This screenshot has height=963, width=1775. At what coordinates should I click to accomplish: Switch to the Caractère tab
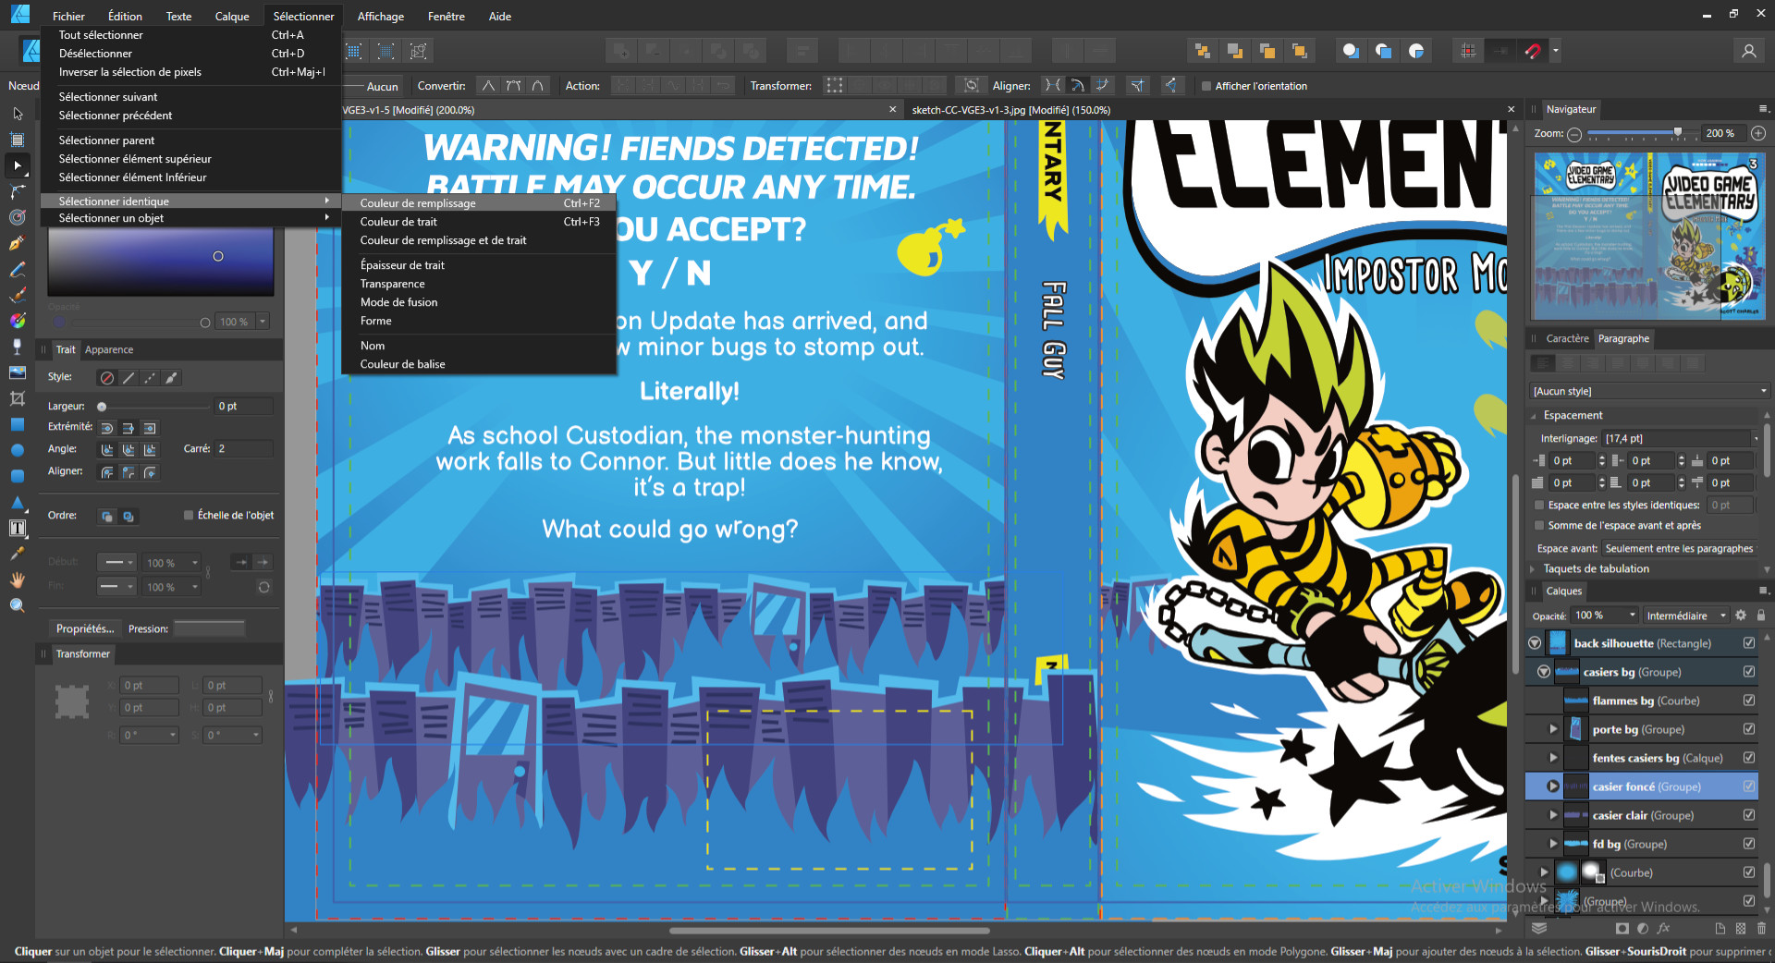1567,338
